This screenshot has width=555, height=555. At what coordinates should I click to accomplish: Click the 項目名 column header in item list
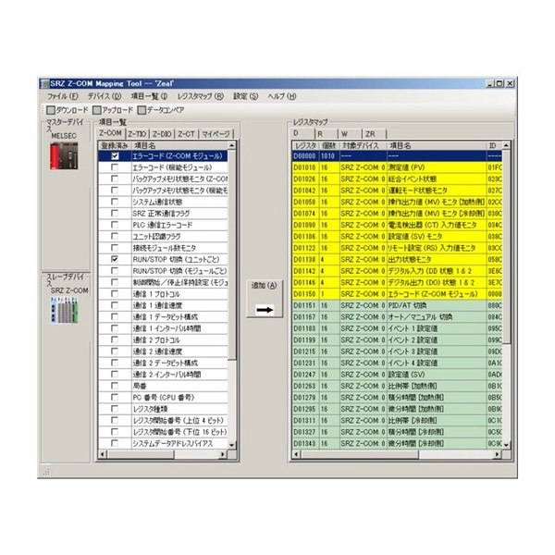point(179,145)
